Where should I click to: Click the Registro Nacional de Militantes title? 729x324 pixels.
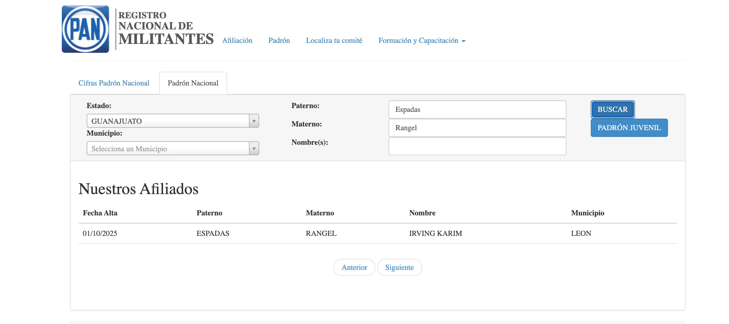tap(166, 28)
